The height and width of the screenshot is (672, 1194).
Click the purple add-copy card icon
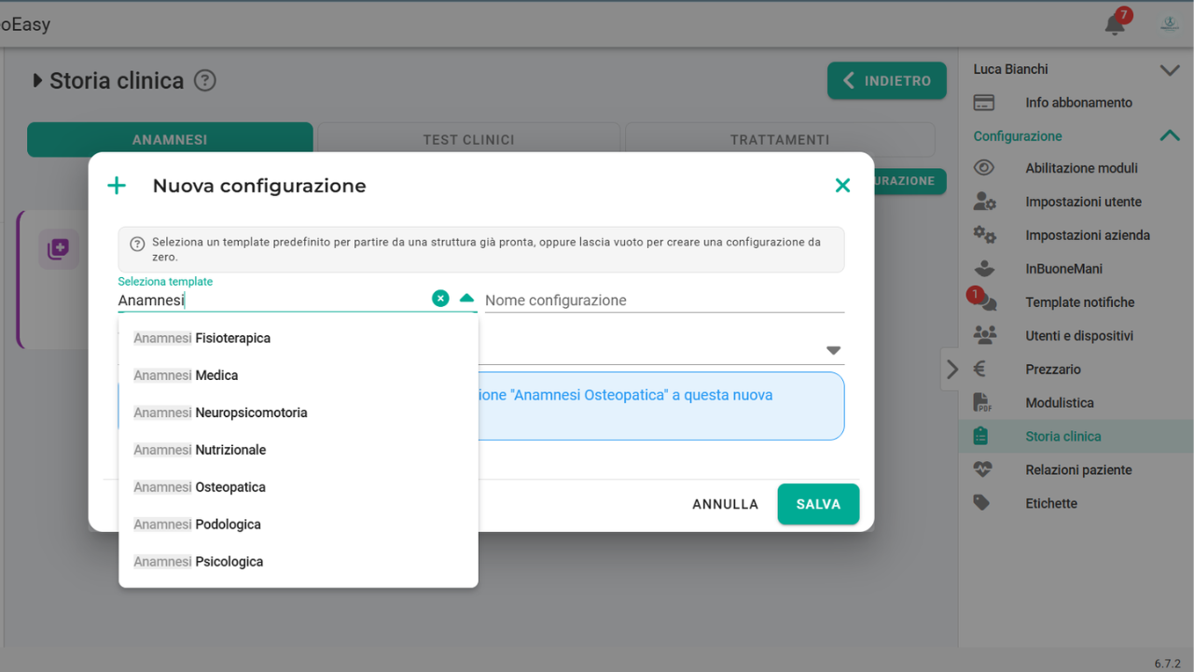click(x=59, y=249)
